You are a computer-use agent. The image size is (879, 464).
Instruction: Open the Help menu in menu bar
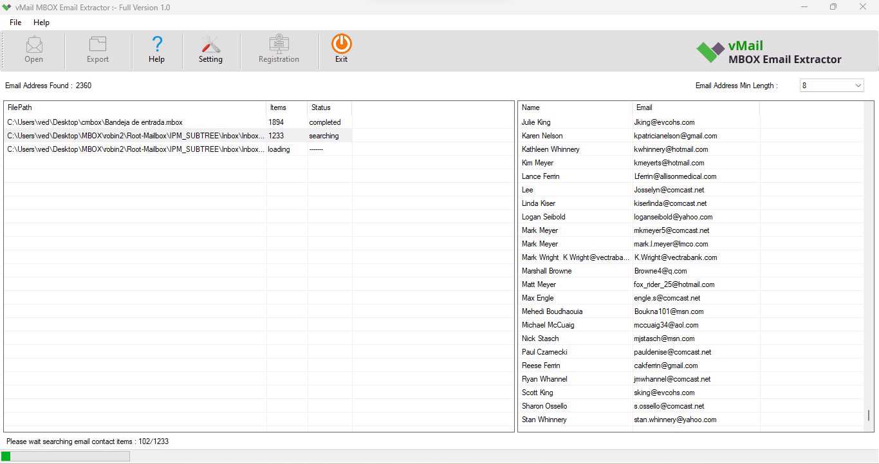41,23
